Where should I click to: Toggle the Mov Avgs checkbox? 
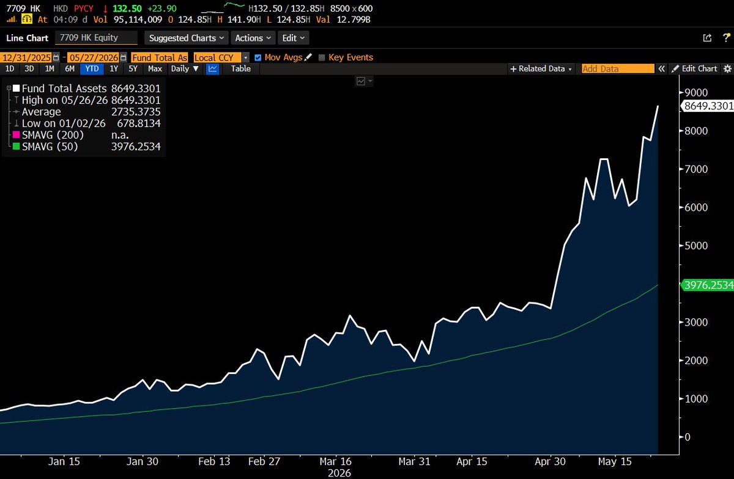pyautogui.click(x=258, y=57)
